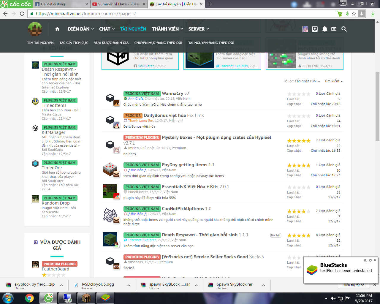380x304 pixels.
Task: Click the WannaCry resource icon
Action: tap(110, 98)
